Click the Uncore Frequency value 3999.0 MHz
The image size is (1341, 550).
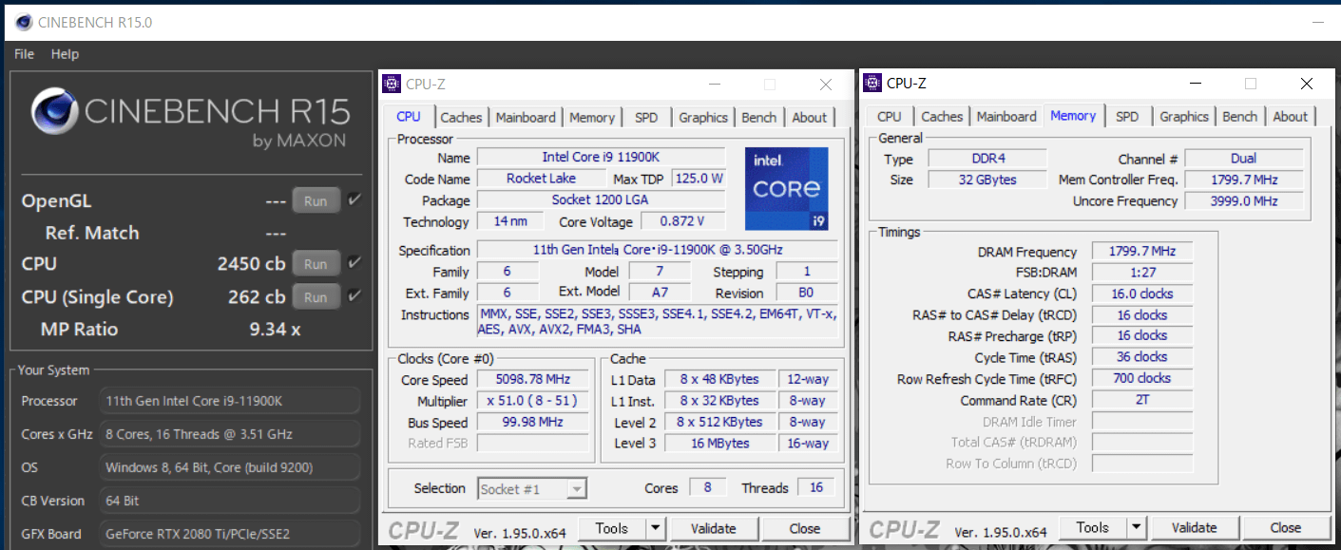[x=1243, y=200]
